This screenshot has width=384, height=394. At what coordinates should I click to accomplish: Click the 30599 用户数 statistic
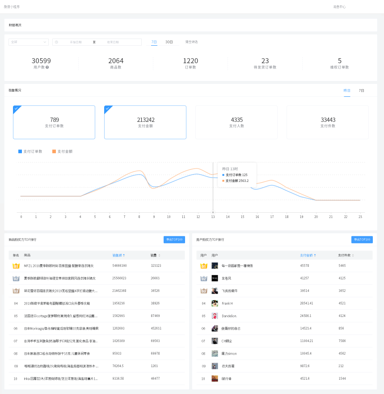click(41, 63)
